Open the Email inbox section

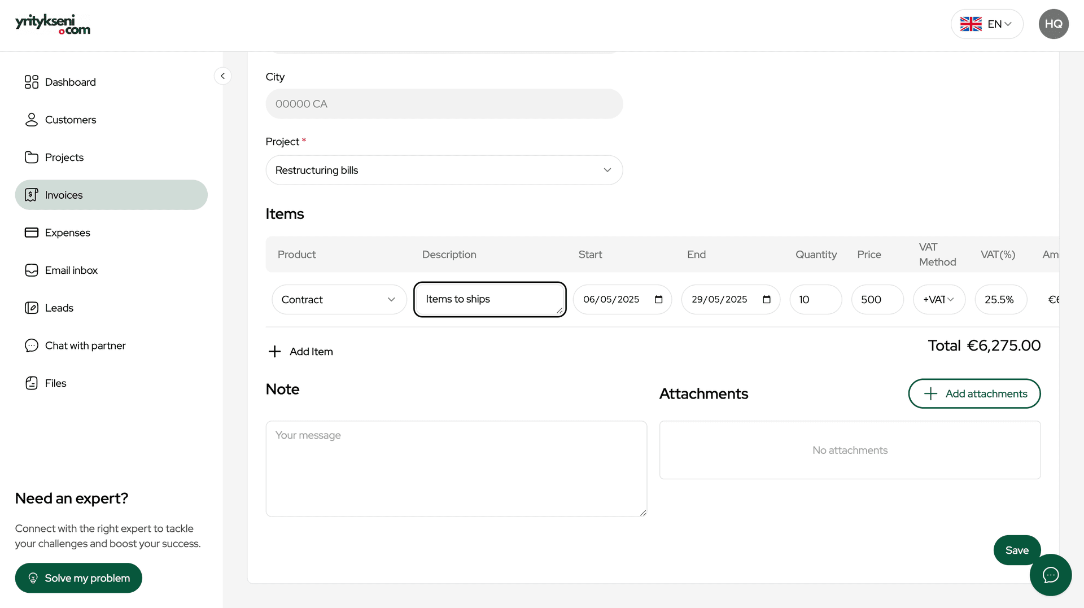pyautogui.click(x=71, y=270)
